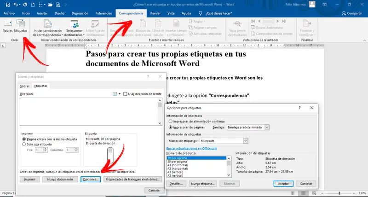The width and height of the screenshot is (368, 197).
Task: Click Propiedades de franqueo electrónico button
Action: (132, 180)
